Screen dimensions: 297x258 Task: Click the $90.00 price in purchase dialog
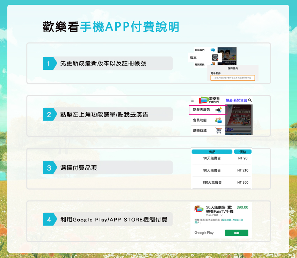point(242,207)
